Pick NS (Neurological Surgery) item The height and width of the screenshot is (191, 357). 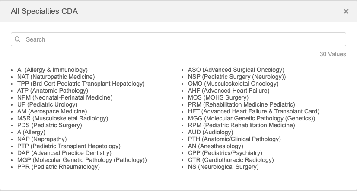[223, 167]
